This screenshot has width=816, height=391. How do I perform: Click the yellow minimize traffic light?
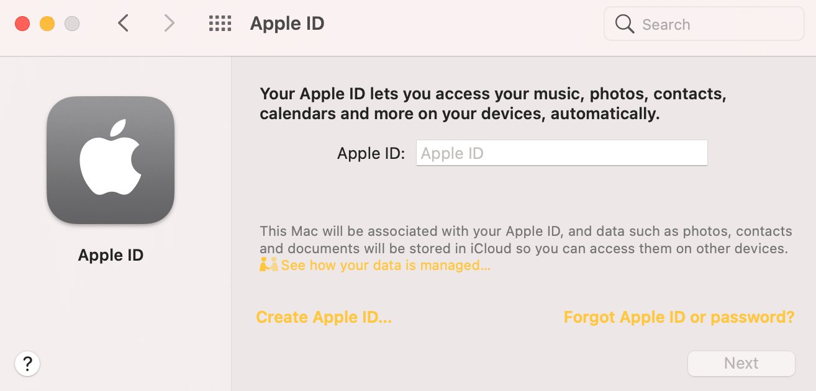47,22
